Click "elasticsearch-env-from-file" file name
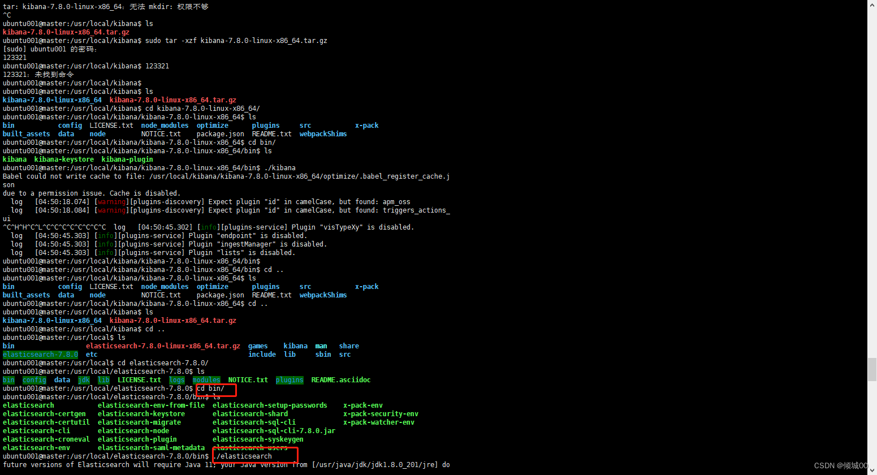Viewport: 877px width, 475px height. pyautogui.click(x=151, y=405)
